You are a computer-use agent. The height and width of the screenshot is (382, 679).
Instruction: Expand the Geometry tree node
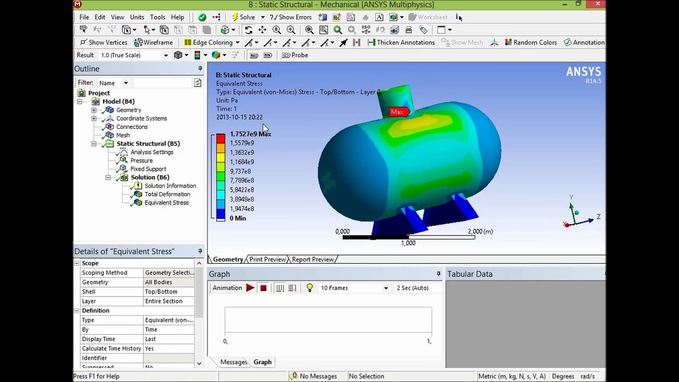tap(94, 110)
